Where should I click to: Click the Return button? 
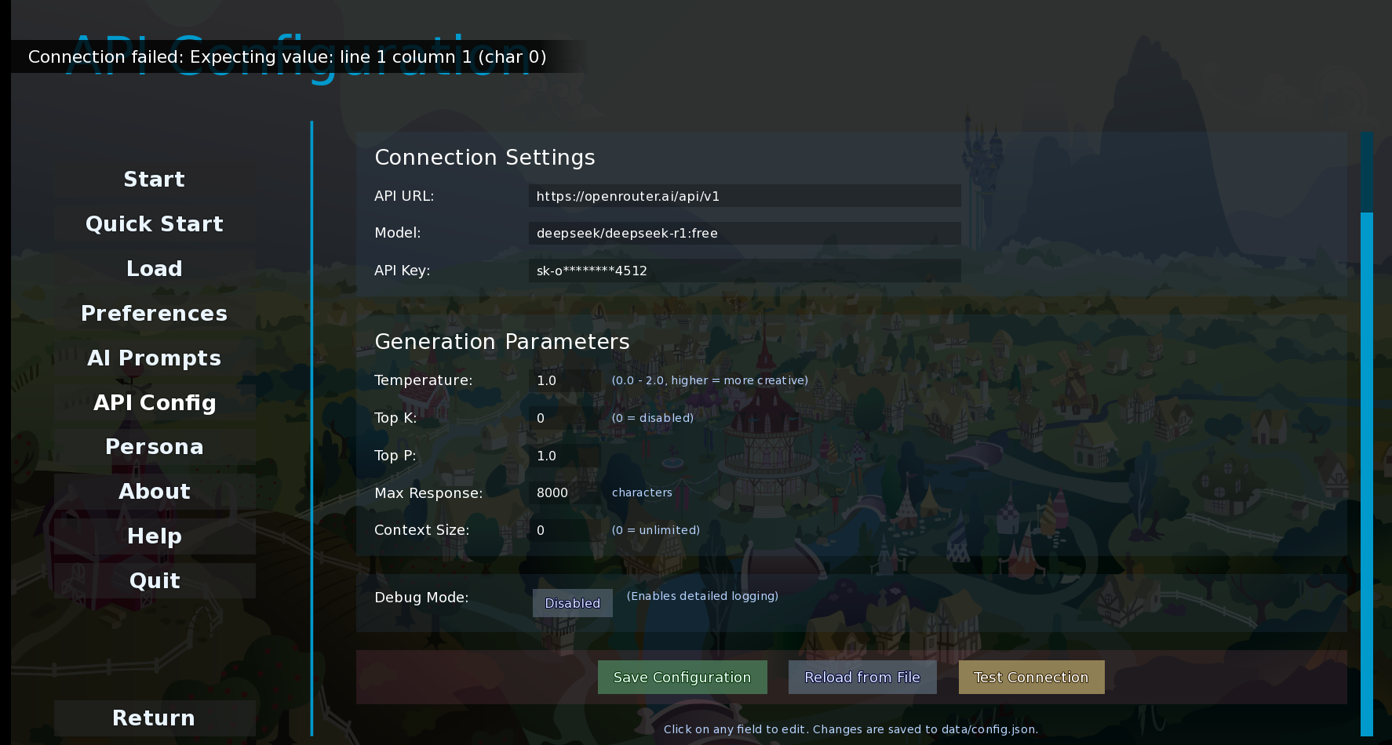[x=155, y=718]
